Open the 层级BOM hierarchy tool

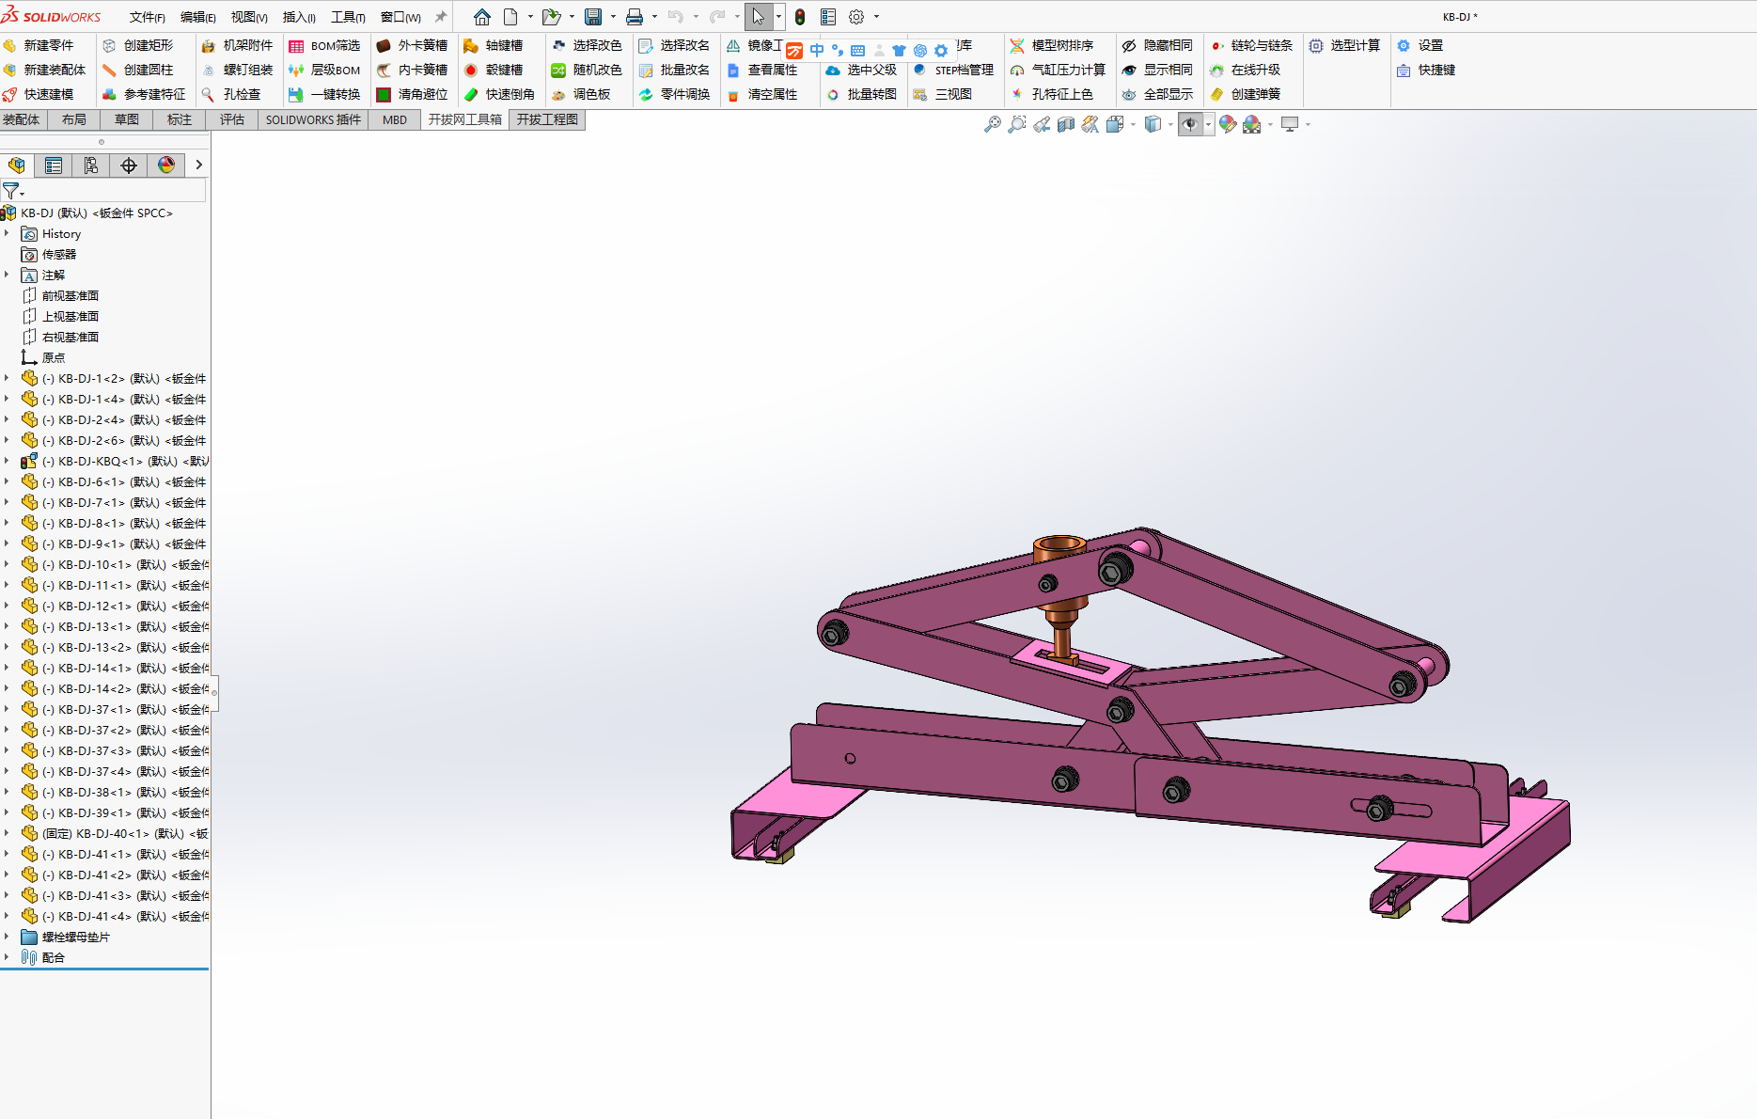click(x=325, y=70)
